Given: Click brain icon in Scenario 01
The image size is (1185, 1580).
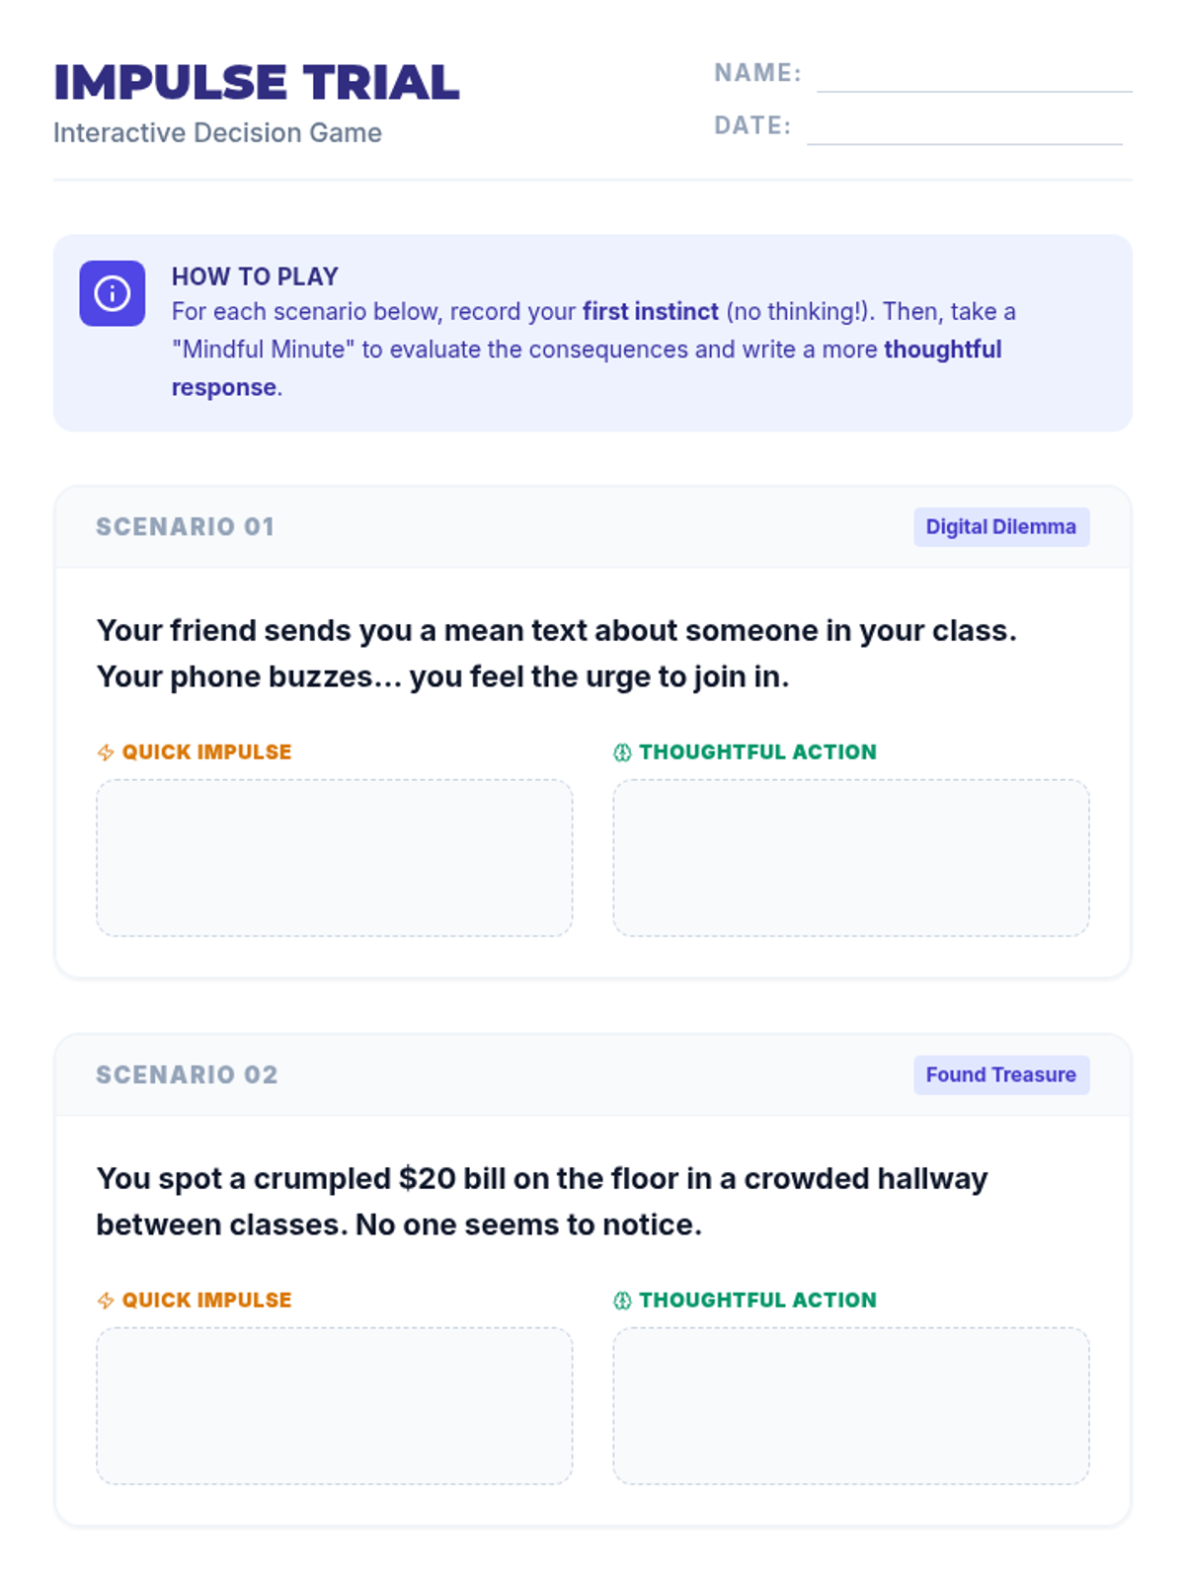Looking at the screenshot, I should 622,752.
